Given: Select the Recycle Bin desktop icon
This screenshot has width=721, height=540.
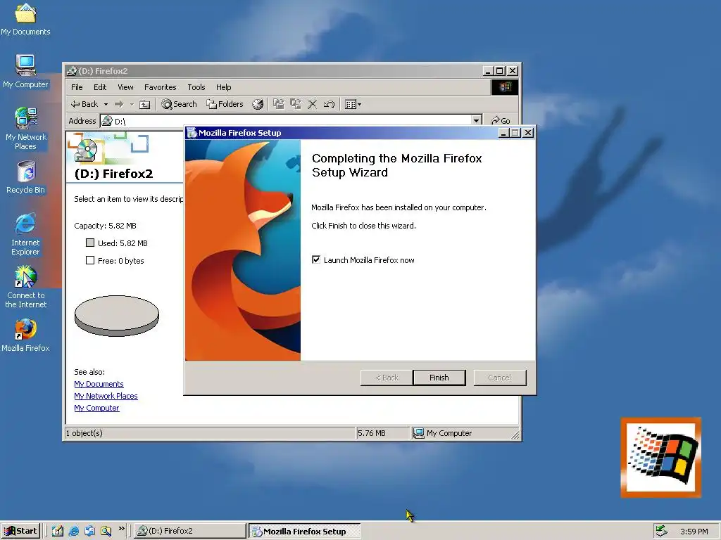Looking at the screenshot, I should pos(26,177).
